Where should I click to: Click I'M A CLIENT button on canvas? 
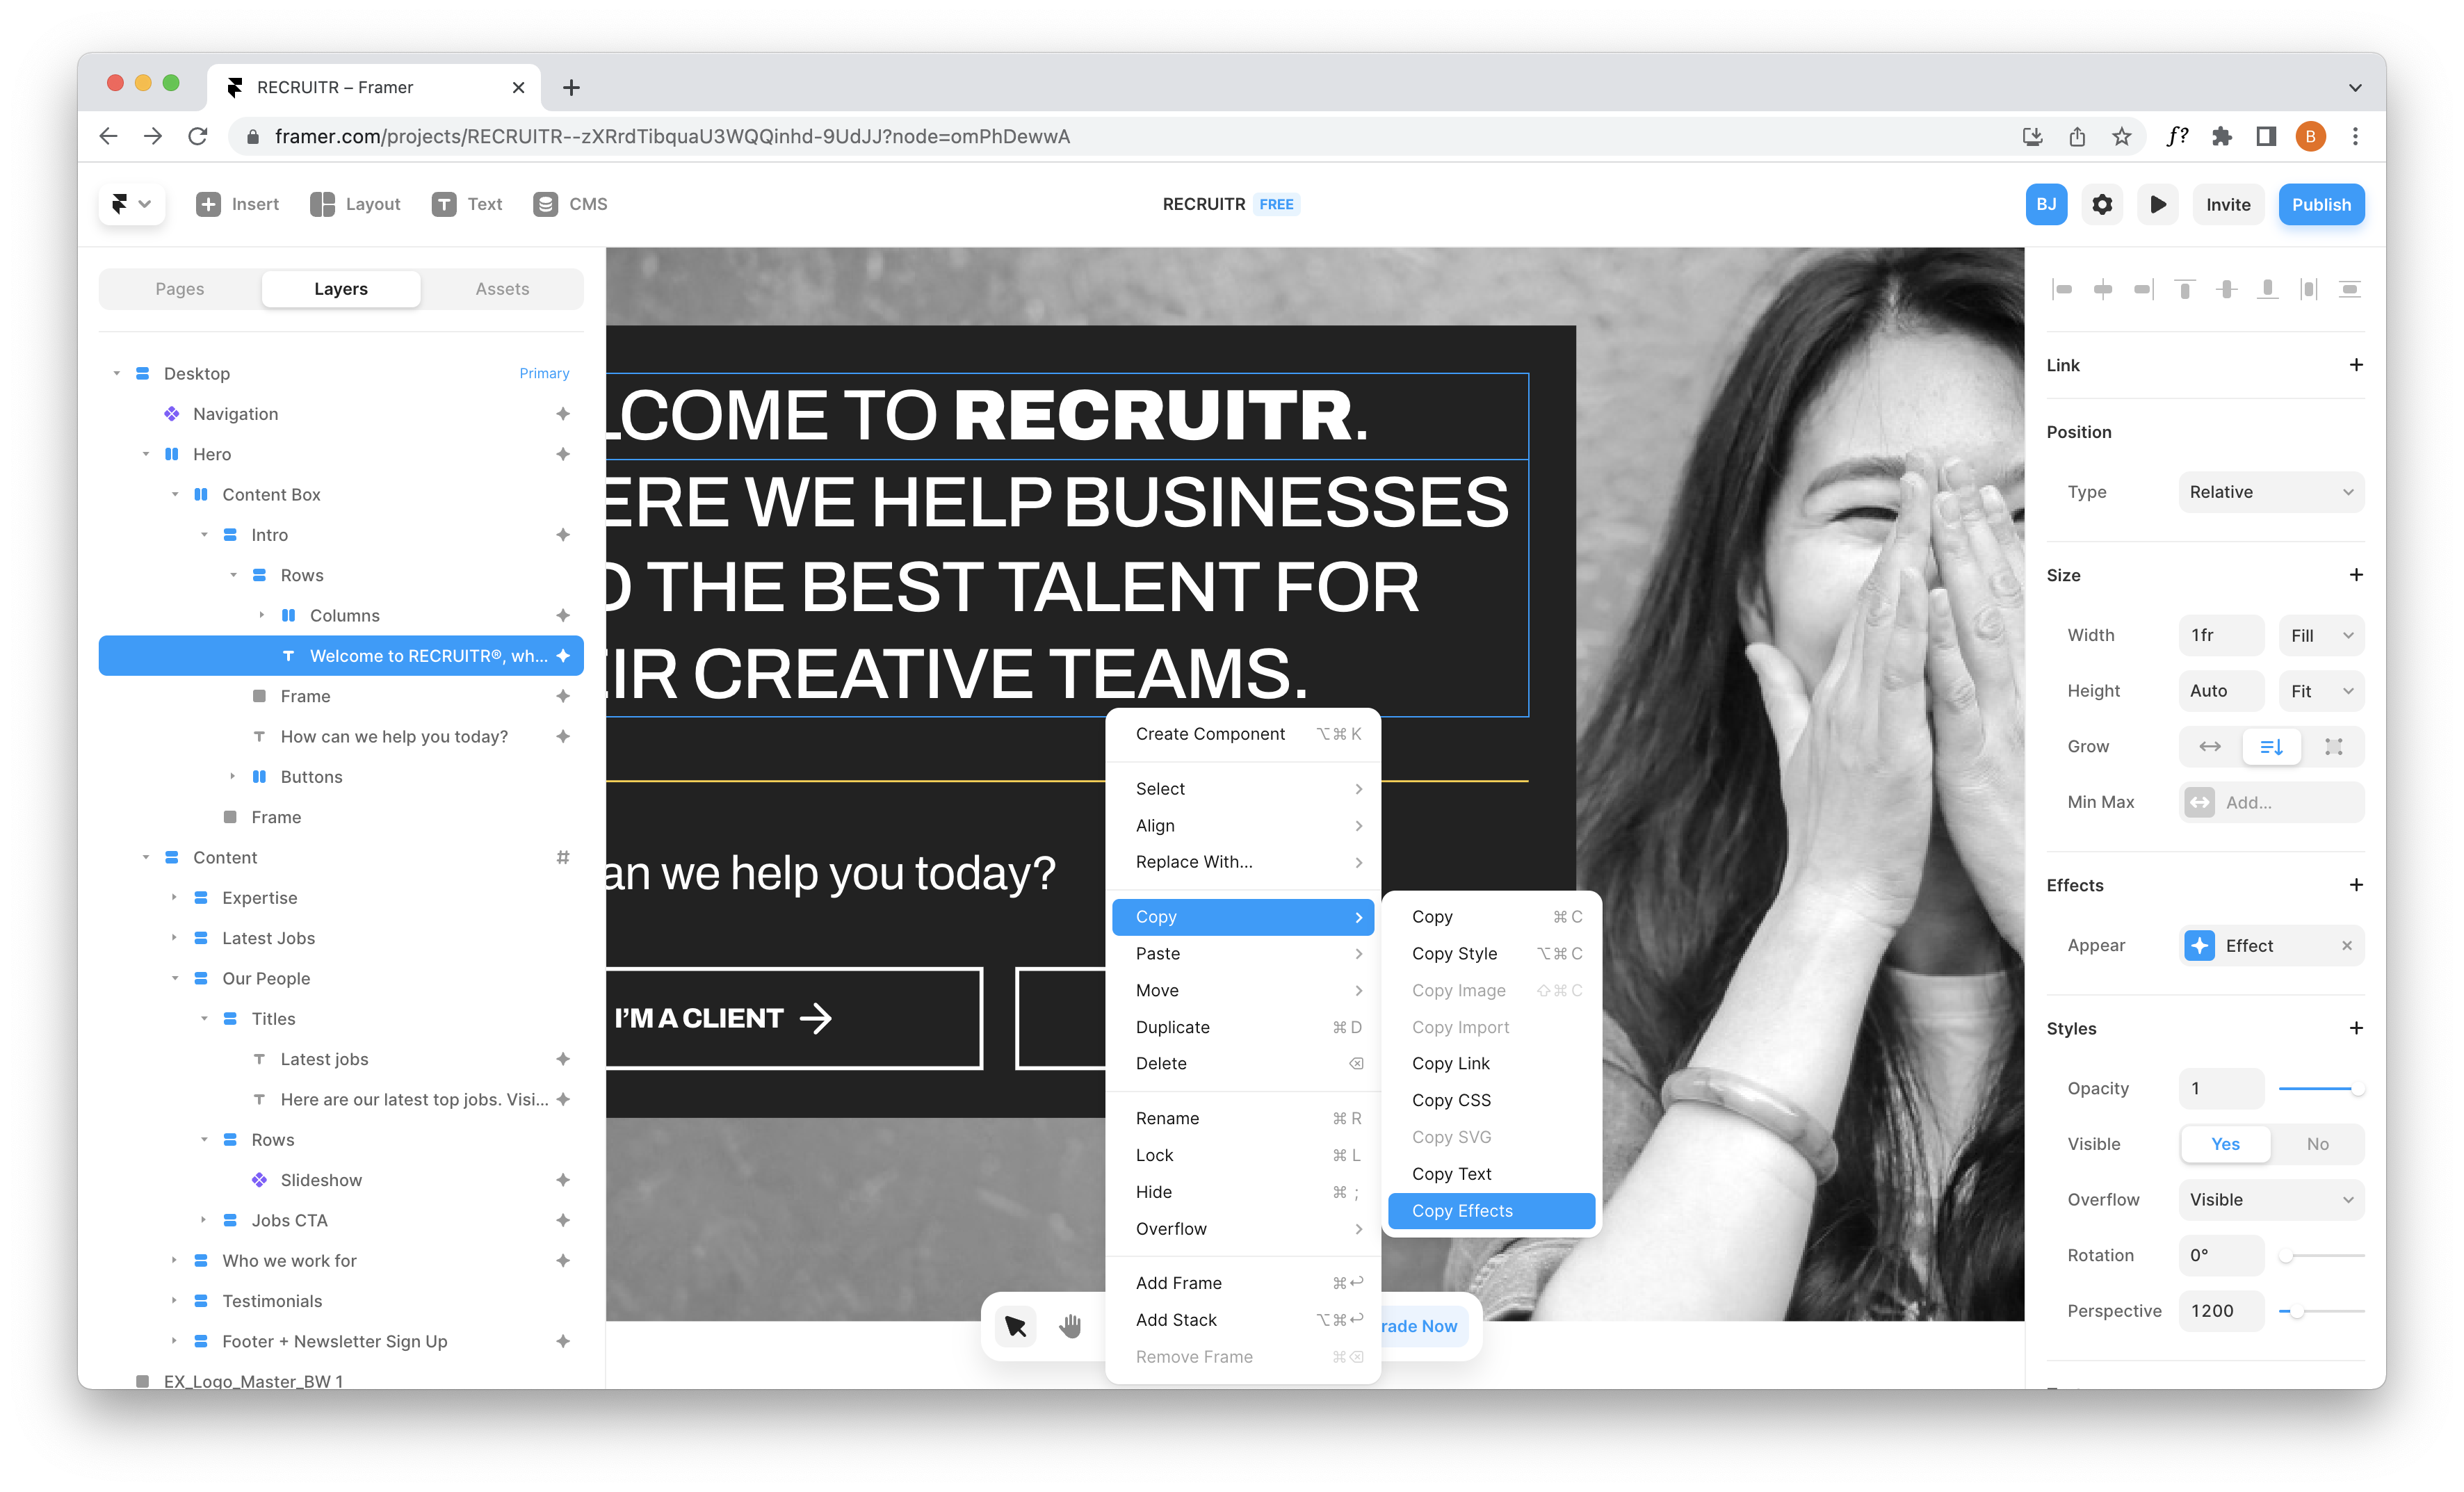pyautogui.click(x=793, y=1018)
